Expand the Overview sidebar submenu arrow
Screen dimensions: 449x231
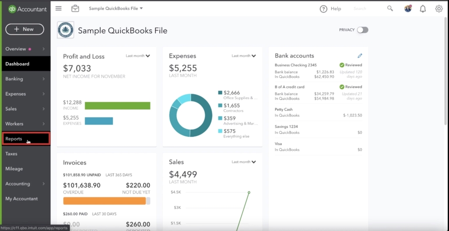[x=43, y=49]
